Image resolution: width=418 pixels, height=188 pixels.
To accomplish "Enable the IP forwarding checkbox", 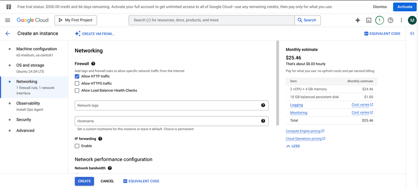I will click(x=77, y=146).
